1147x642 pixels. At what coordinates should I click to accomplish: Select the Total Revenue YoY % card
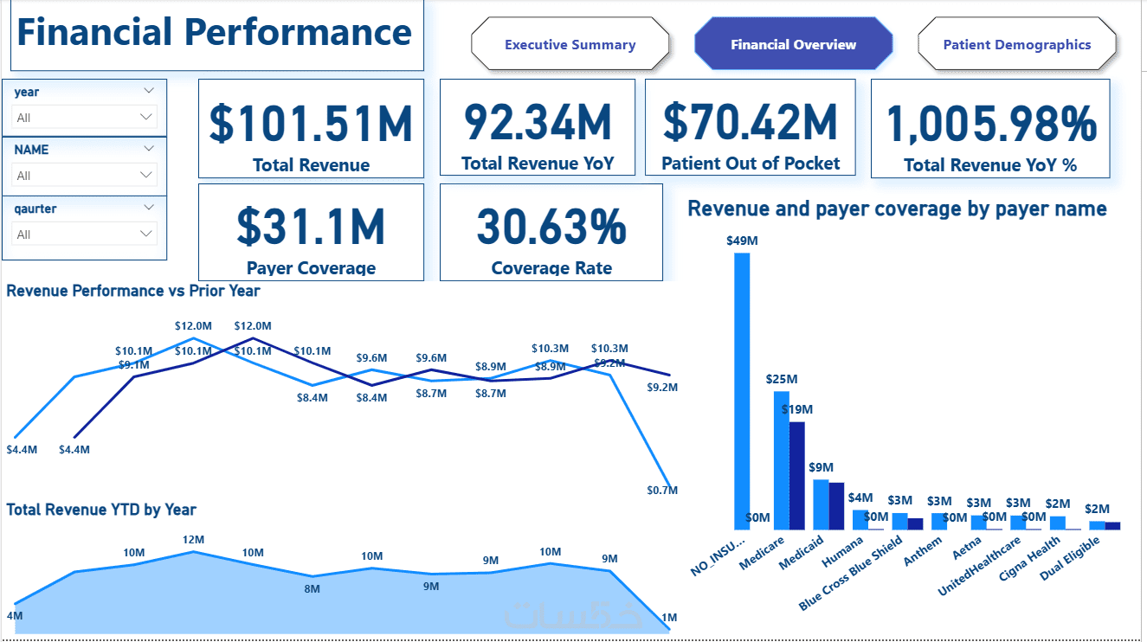coord(990,128)
